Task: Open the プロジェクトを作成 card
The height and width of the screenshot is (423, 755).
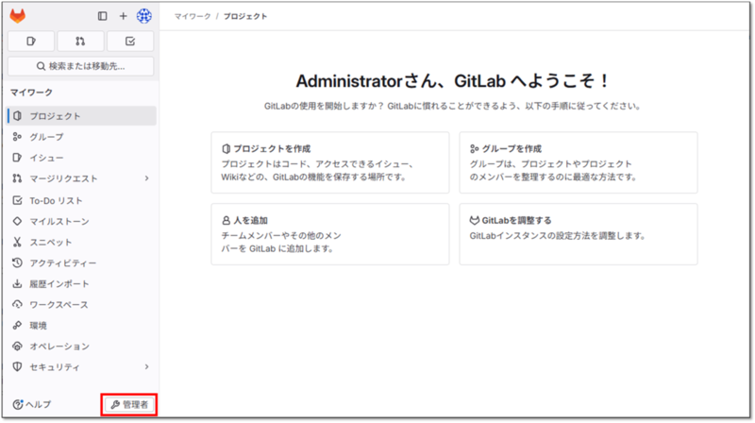Action: (x=330, y=162)
